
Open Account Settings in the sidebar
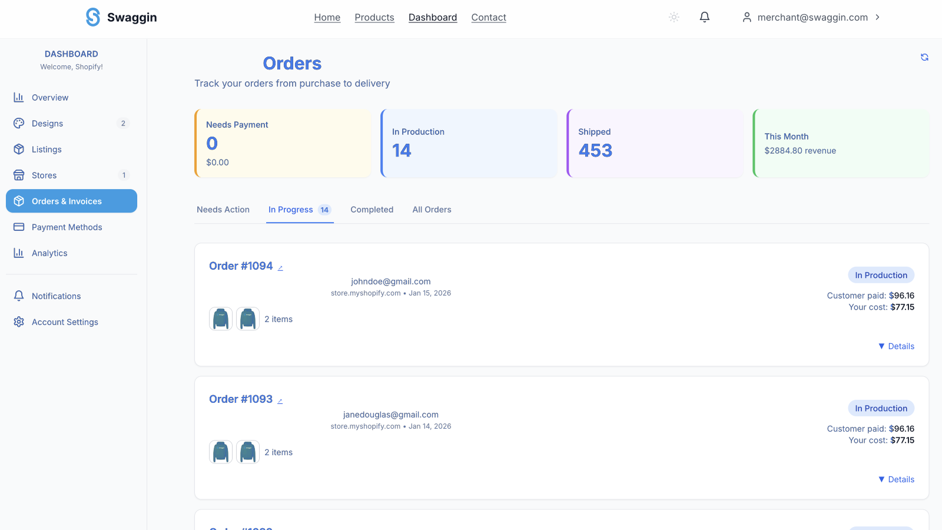pyautogui.click(x=71, y=322)
